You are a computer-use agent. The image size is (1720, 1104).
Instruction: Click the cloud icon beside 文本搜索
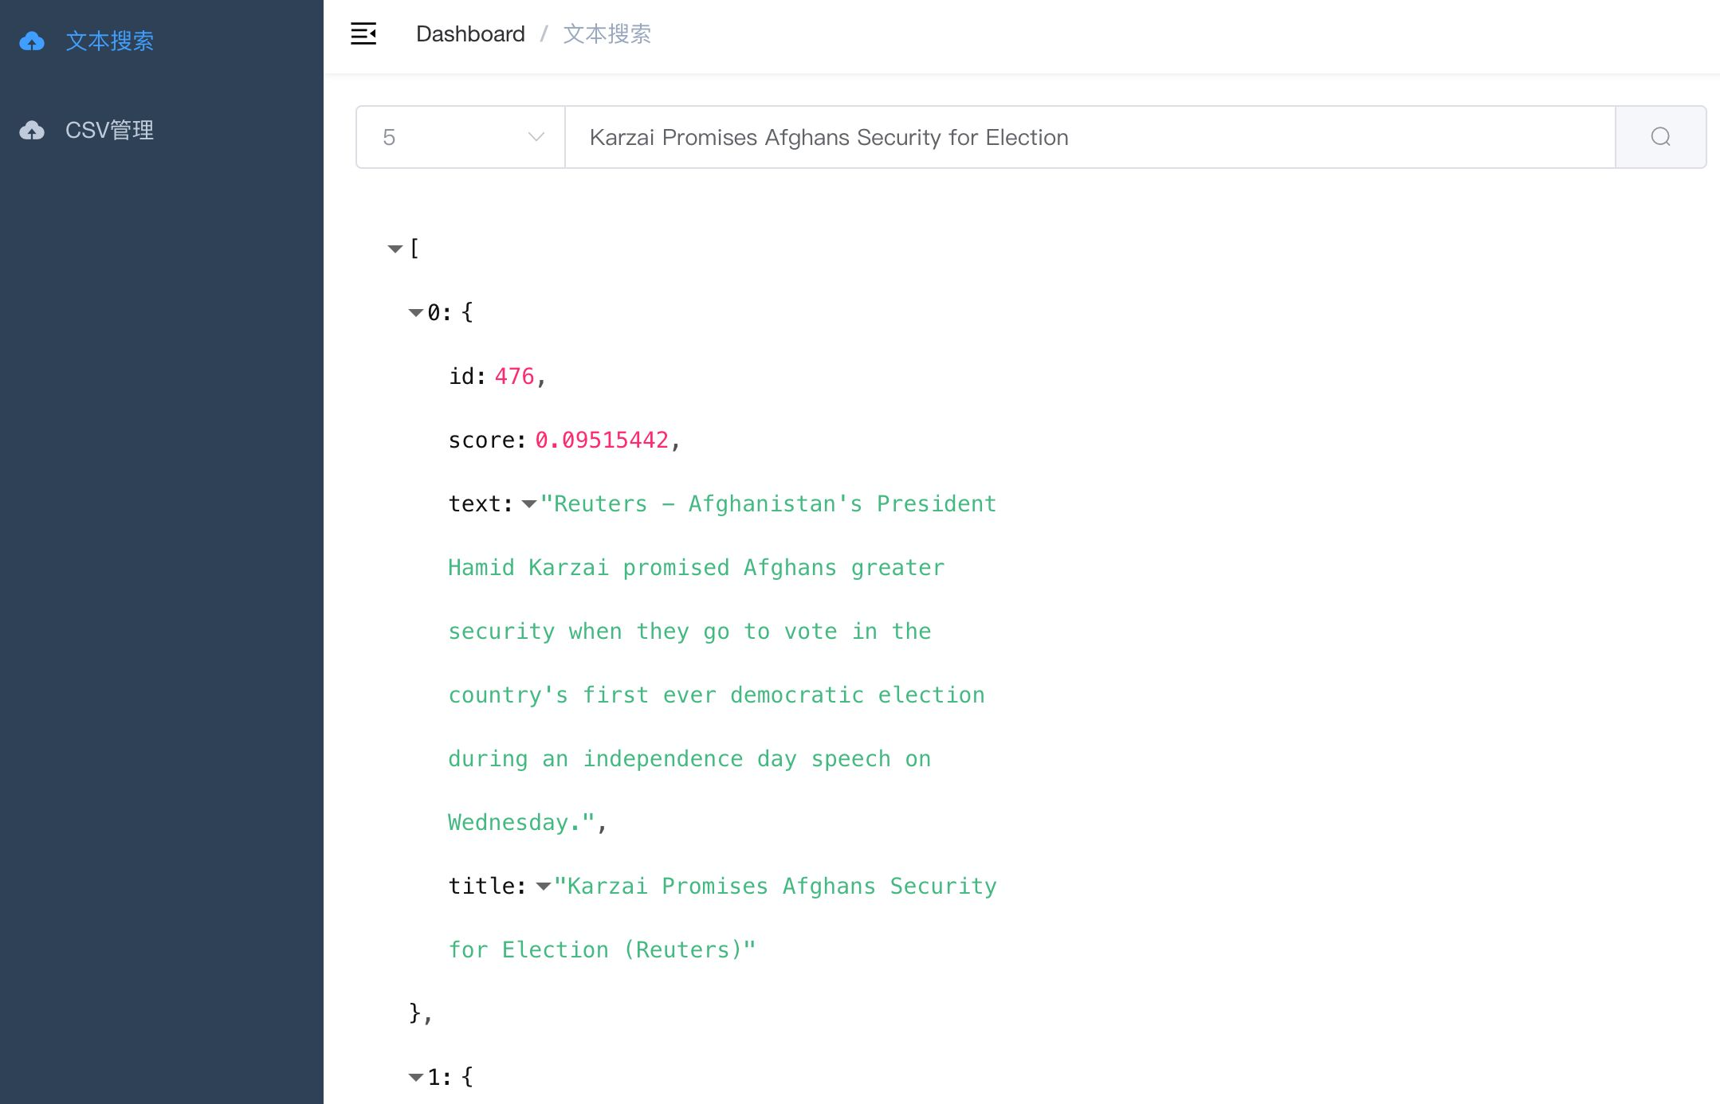pos(32,41)
